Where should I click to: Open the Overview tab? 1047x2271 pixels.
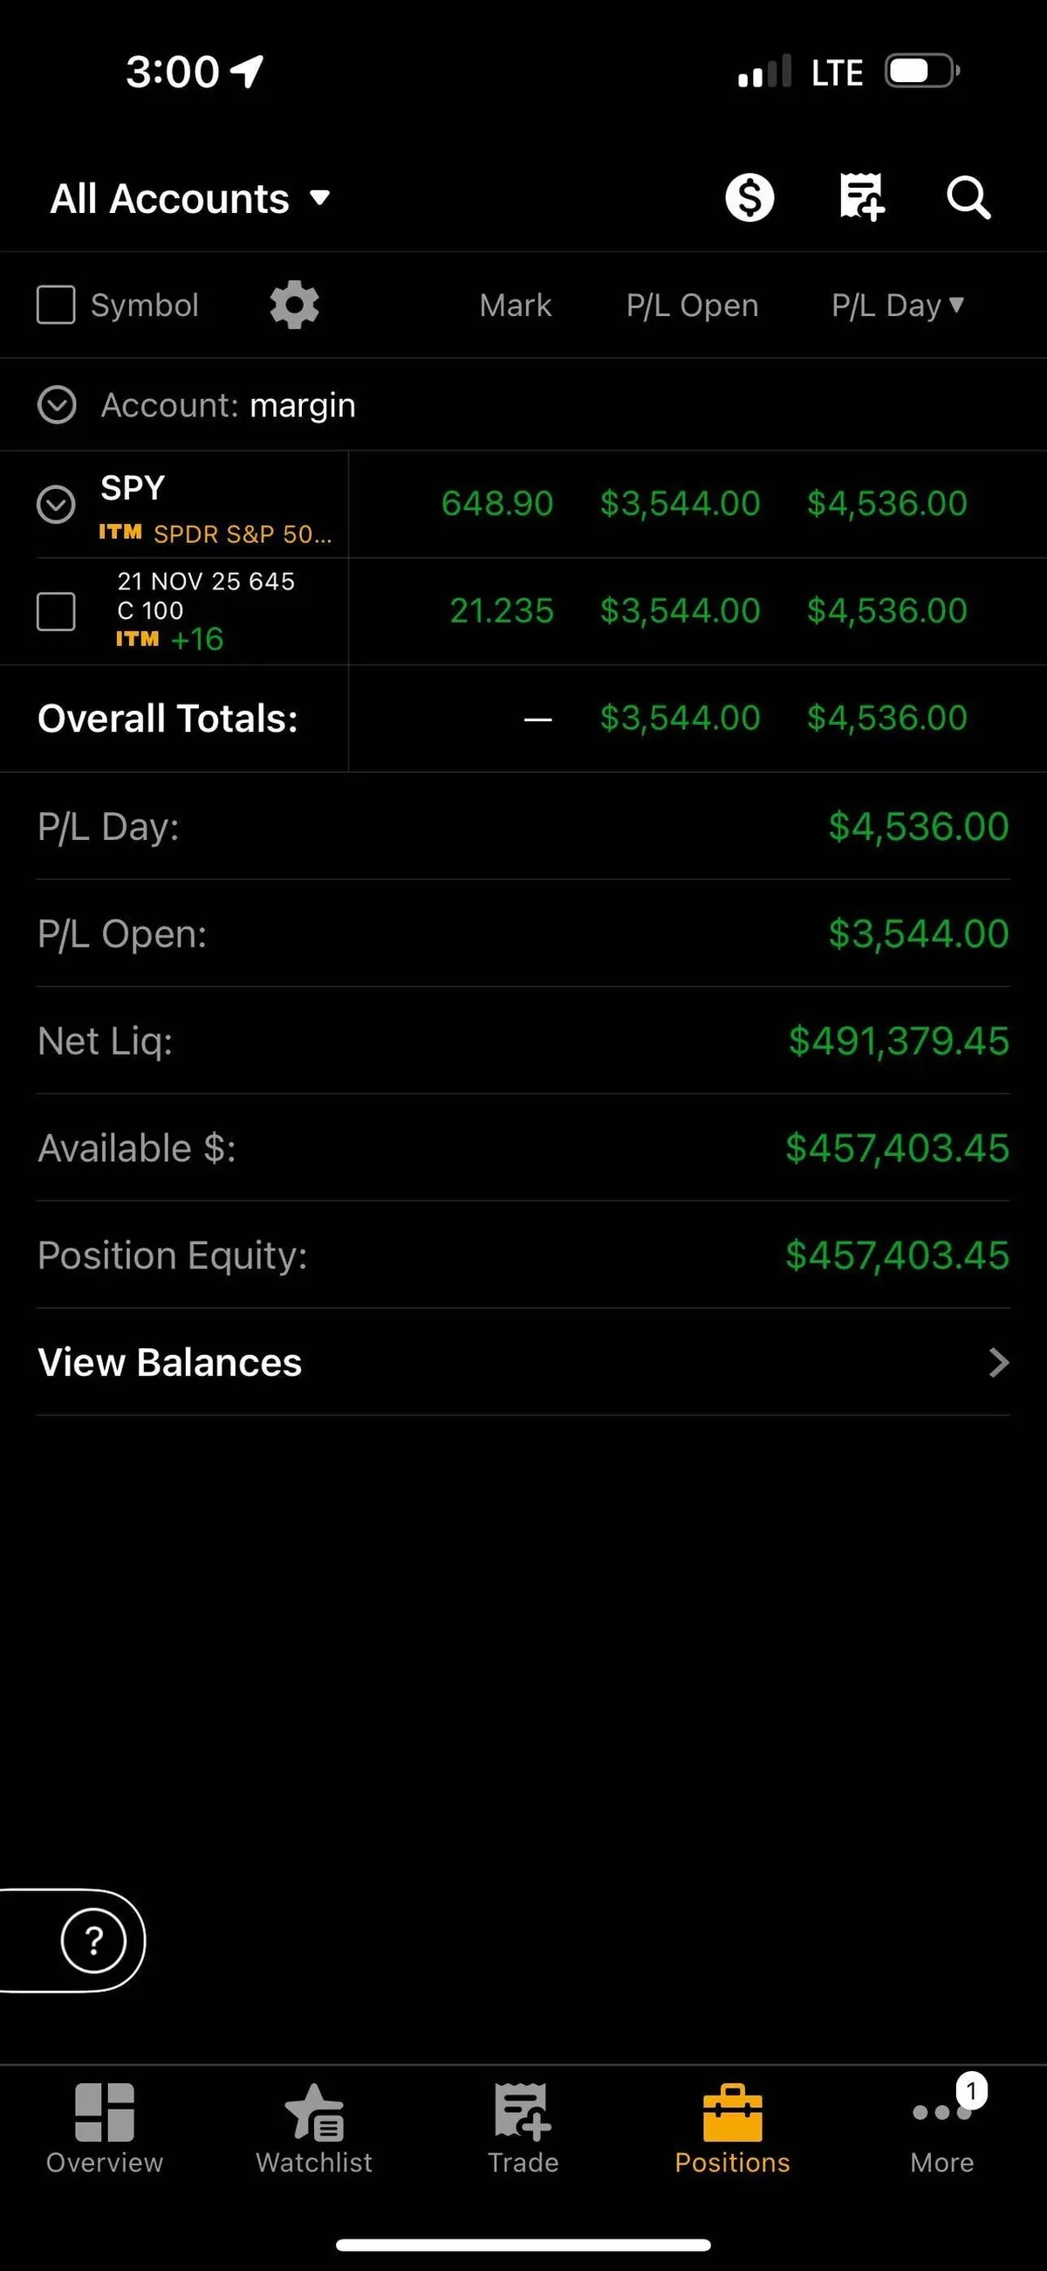pyautogui.click(x=105, y=2128)
